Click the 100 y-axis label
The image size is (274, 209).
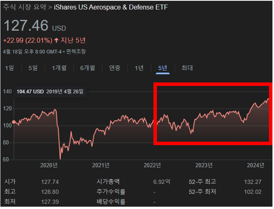7,126
